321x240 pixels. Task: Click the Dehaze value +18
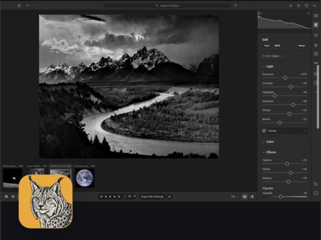304,178
